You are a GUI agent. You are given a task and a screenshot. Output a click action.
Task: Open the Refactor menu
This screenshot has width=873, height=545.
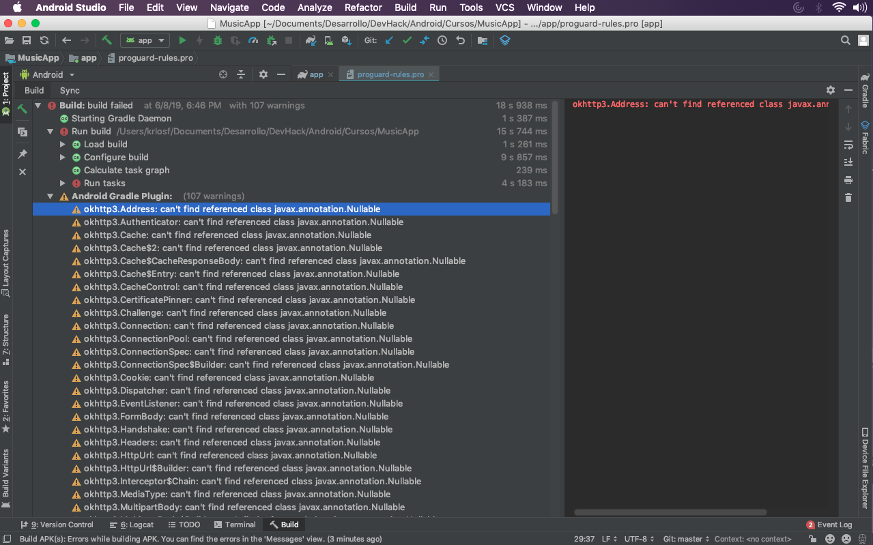coord(363,8)
